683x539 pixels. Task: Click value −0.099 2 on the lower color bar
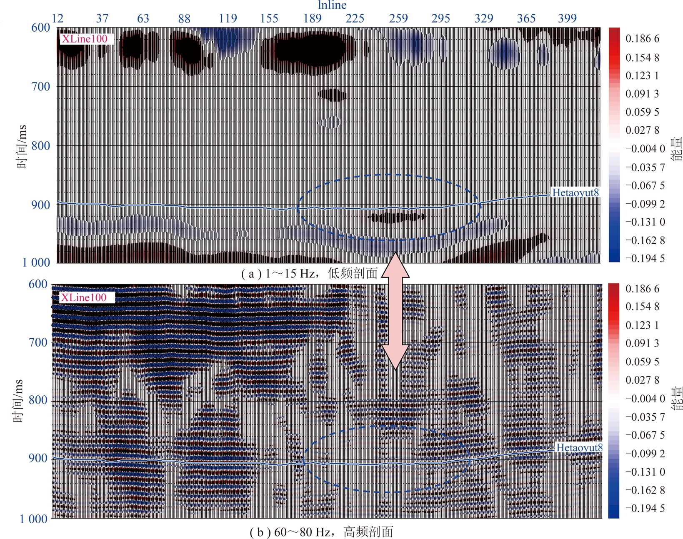coord(645,454)
